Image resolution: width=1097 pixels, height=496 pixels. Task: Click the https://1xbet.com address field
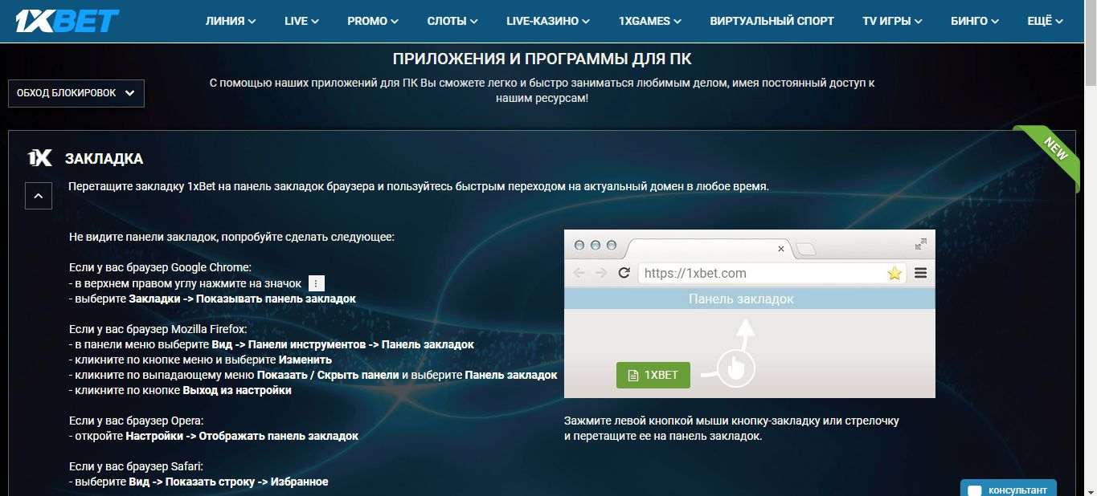tap(772, 273)
